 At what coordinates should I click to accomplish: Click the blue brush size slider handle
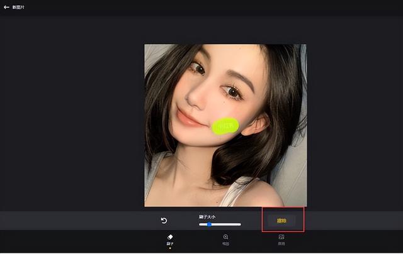(209, 224)
